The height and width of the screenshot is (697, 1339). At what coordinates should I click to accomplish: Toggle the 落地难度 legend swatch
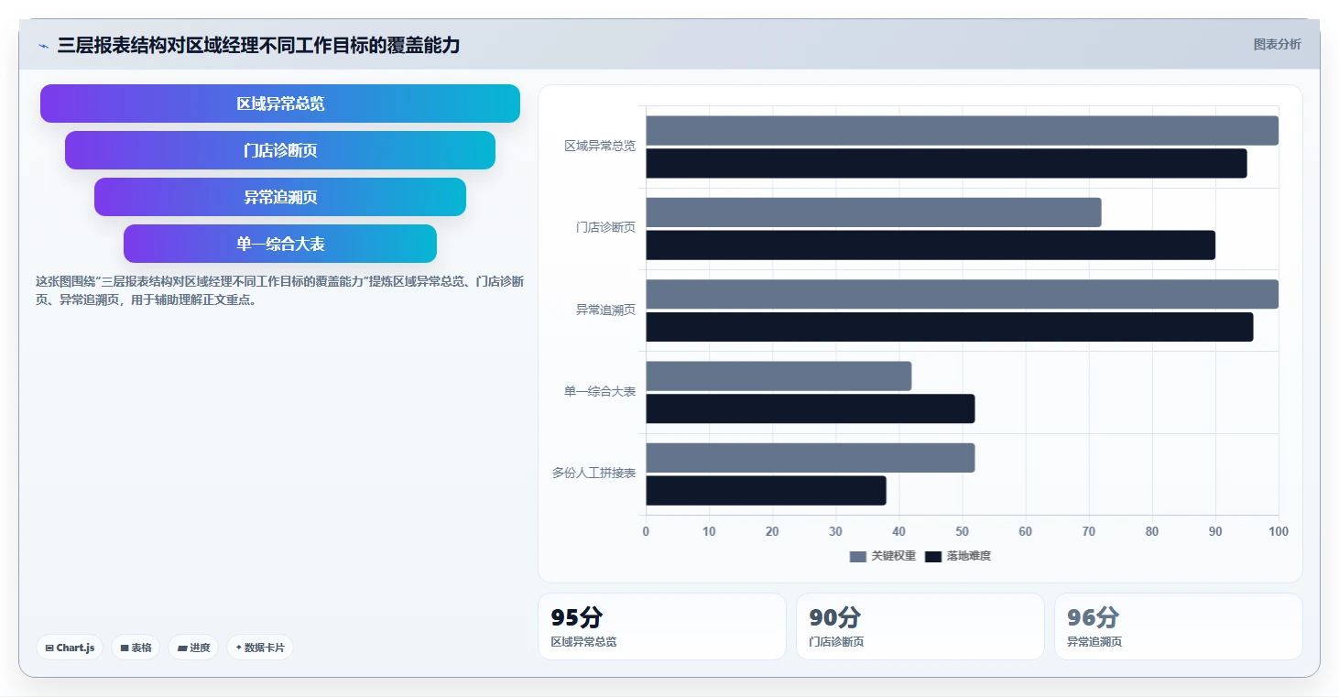click(933, 556)
